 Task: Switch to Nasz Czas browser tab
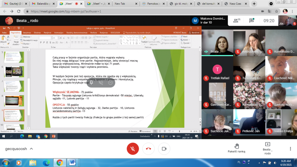(236, 4)
